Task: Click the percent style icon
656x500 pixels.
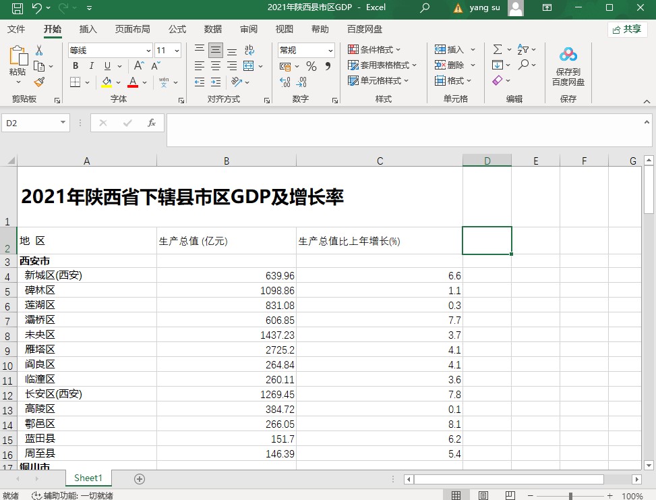Action: tap(311, 66)
